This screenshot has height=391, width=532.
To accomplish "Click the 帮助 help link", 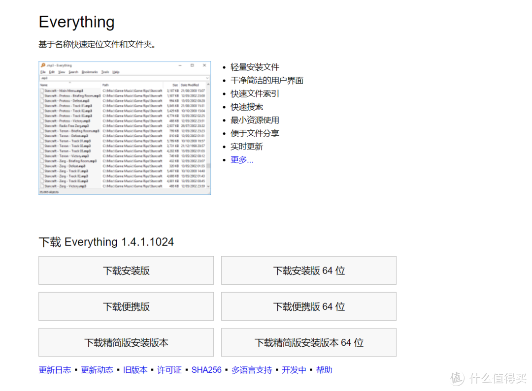I will coord(324,370).
